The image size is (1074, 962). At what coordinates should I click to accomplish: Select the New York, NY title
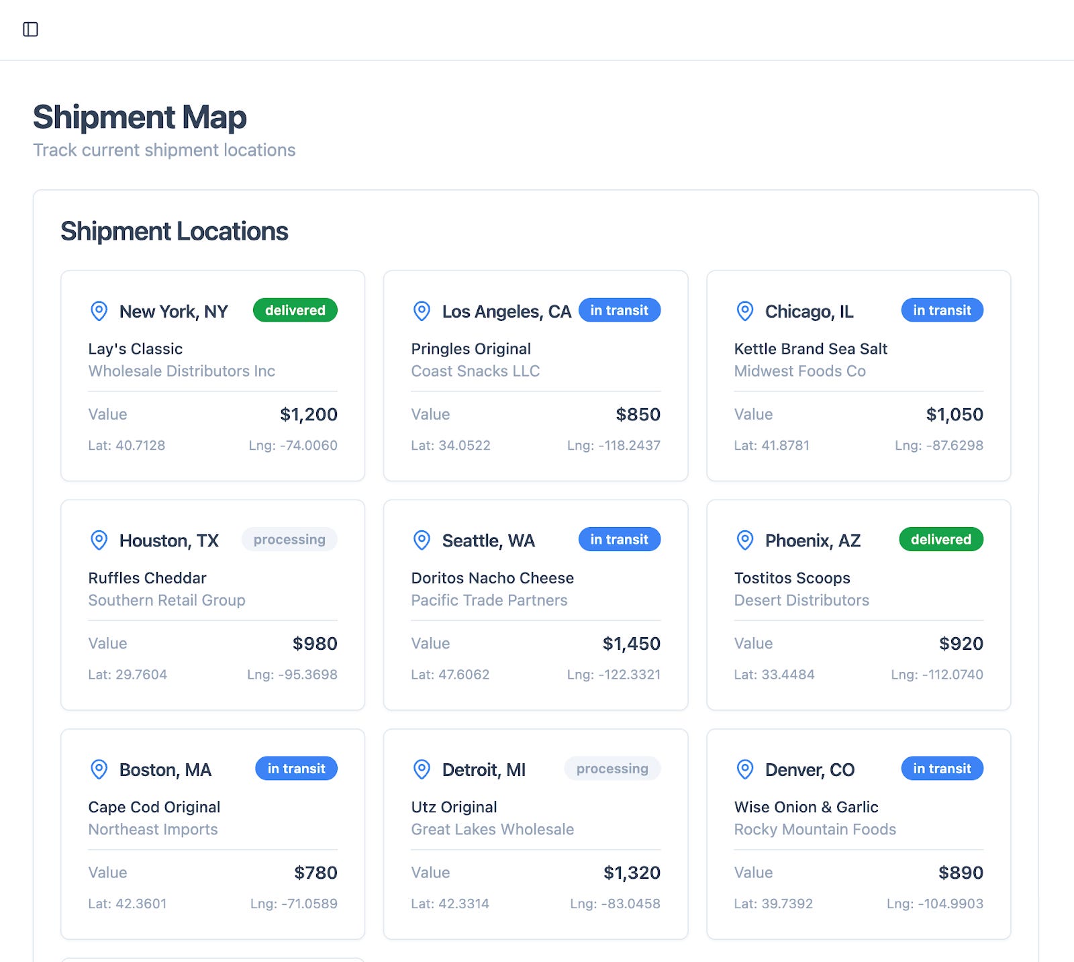174,311
